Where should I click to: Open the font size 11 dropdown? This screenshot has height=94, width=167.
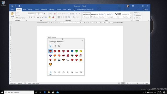pyautogui.click(x=43, y=14)
